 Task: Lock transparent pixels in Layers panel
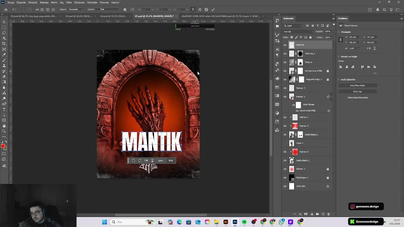click(292, 37)
